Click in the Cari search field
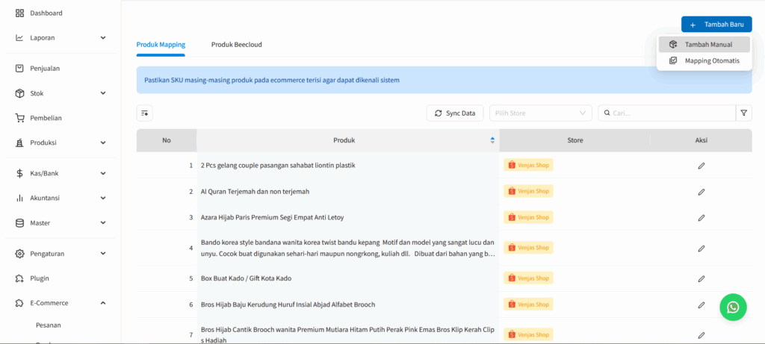This screenshot has width=765, height=344. (x=667, y=113)
